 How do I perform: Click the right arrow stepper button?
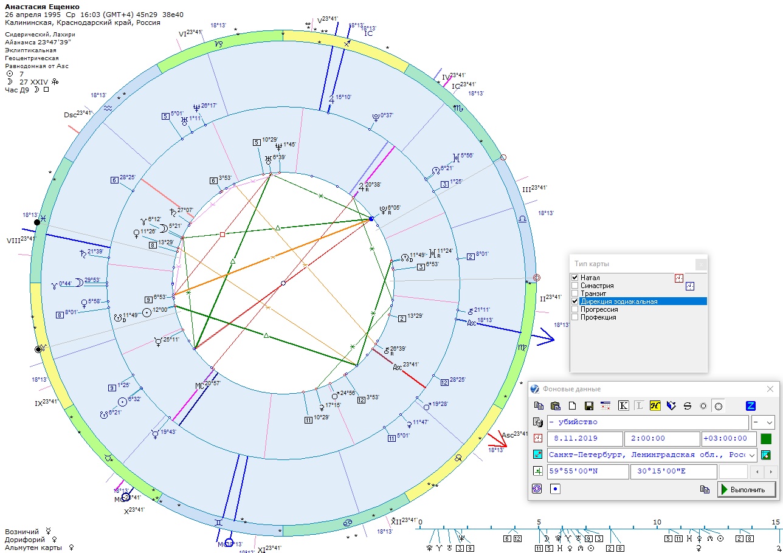[x=771, y=472]
